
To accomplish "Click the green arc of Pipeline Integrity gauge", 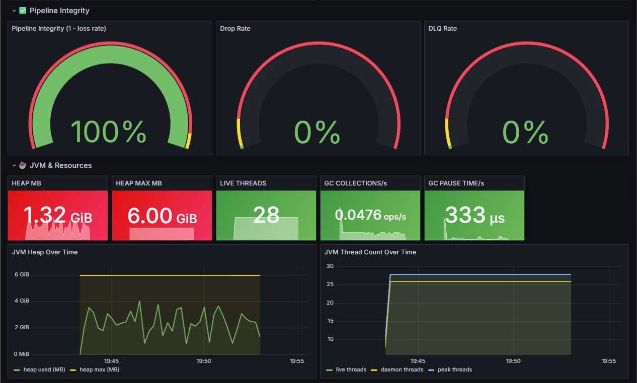I will point(109,55).
